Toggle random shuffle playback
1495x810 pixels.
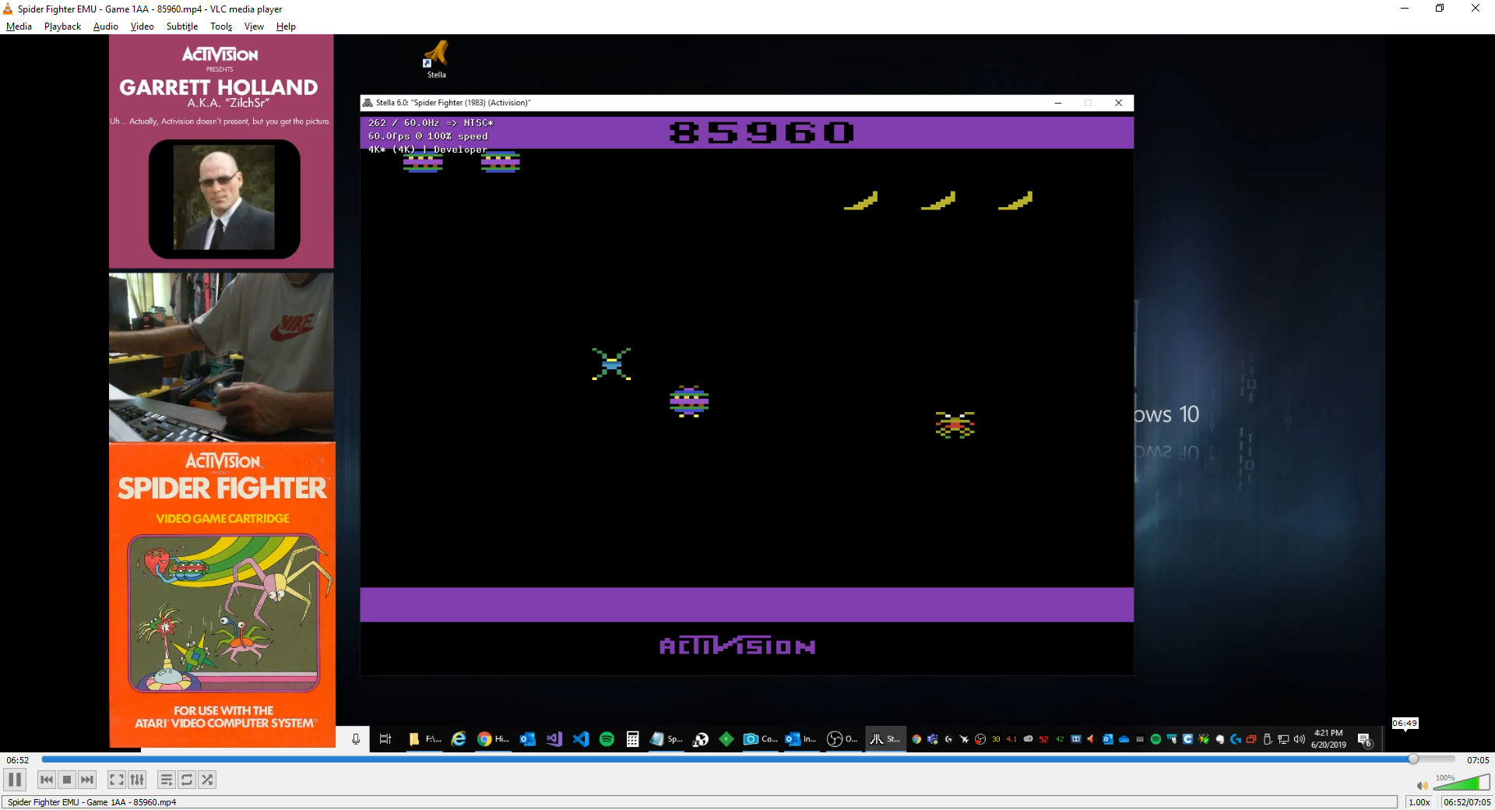tap(207, 780)
